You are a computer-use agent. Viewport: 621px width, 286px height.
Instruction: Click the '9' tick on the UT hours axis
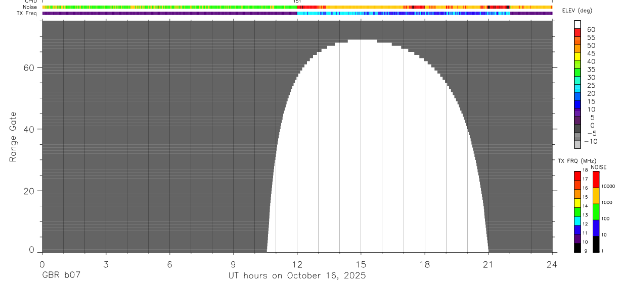click(x=233, y=264)
